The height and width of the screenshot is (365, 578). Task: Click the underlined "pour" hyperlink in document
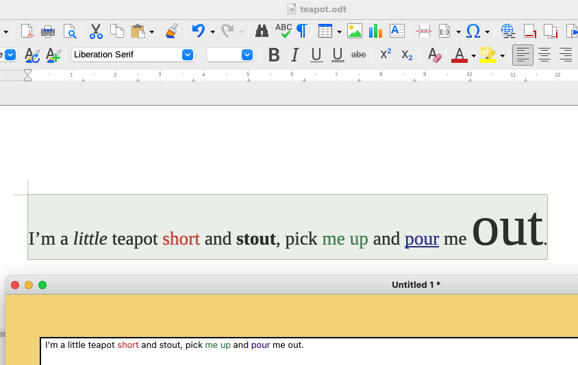pyautogui.click(x=421, y=239)
